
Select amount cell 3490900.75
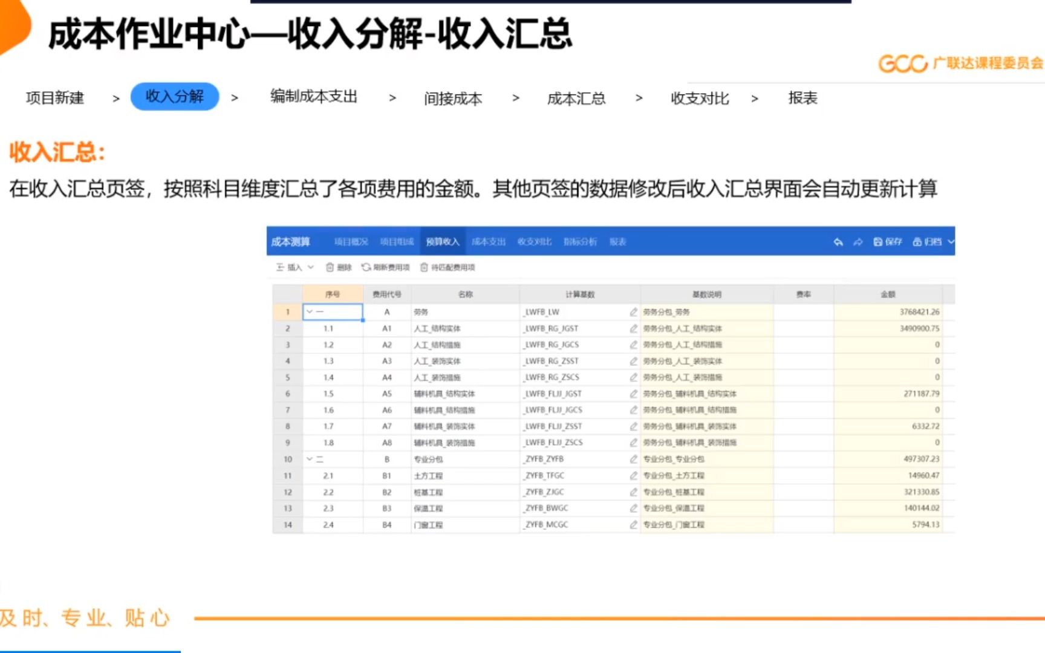pos(888,328)
